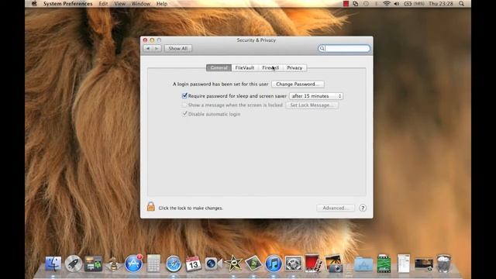Viewport: 496px width, 279px height.
Task: Open the 'after 15 minutes' dropdown
Action: [316, 96]
